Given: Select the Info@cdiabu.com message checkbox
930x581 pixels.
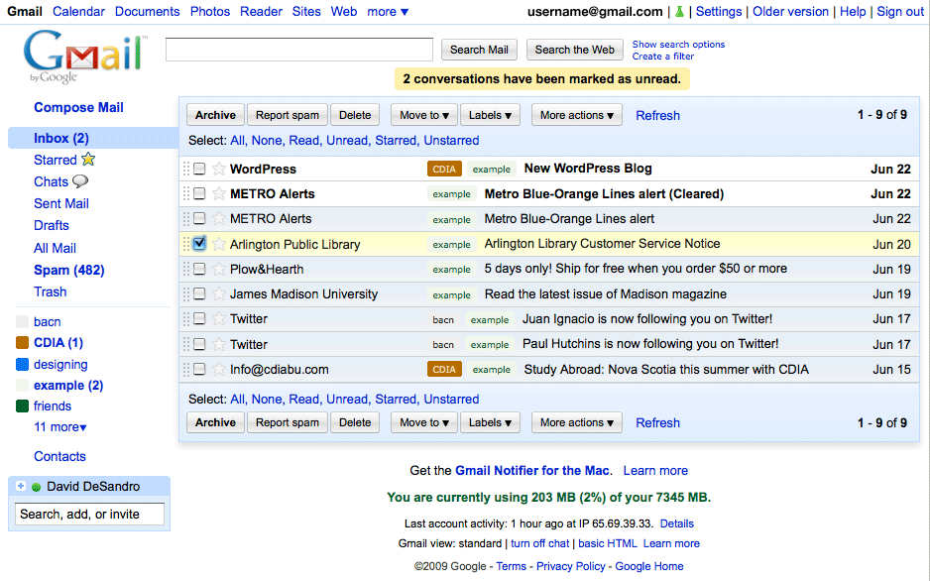Looking at the screenshot, I should coord(201,370).
